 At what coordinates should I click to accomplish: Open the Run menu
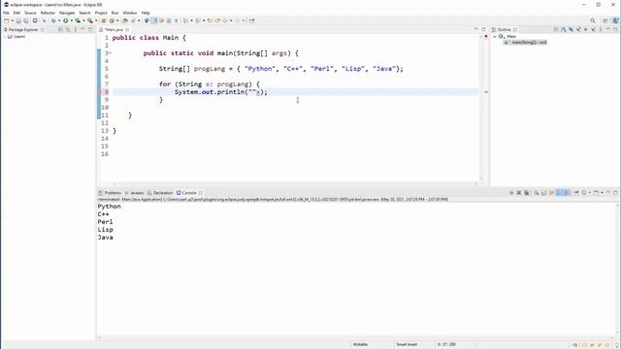click(114, 13)
